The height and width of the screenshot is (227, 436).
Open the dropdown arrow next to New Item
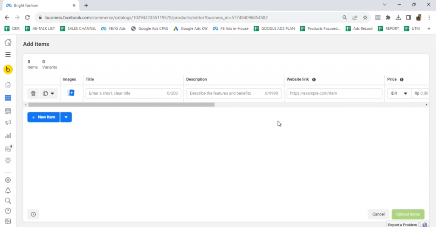(x=66, y=117)
